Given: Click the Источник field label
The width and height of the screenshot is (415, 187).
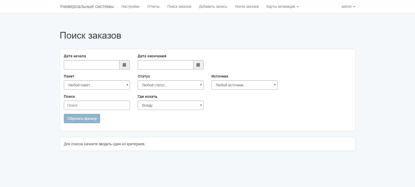Looking at the screenshot, I should [x=220, y=76].
